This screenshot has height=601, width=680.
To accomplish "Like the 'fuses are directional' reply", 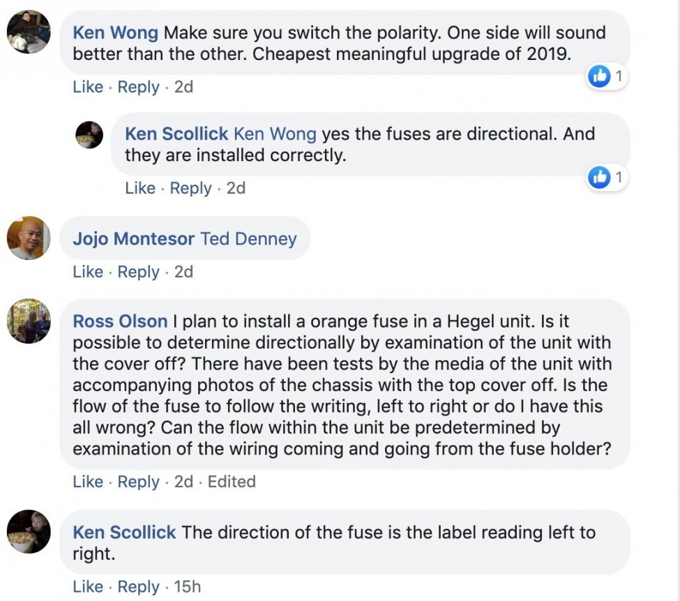I will click(x=140, y=188).
